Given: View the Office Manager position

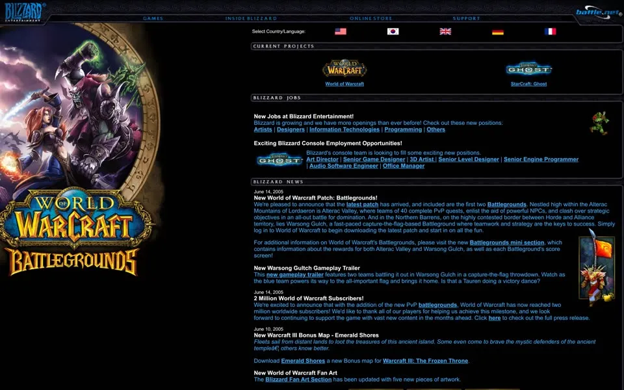Looking at the screenshot, I should click(404, 166).
